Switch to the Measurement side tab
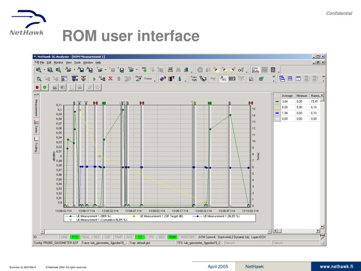The image size is (361, 271). 36,105
